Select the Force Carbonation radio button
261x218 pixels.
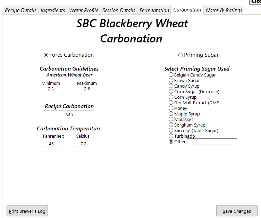[x=46, y=55]
